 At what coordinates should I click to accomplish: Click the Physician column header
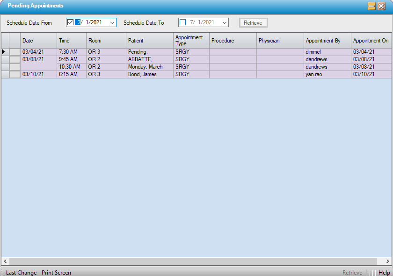(280, 41)
